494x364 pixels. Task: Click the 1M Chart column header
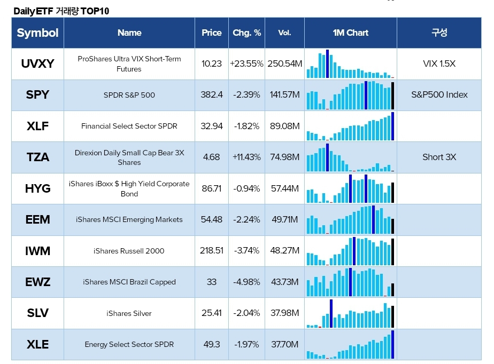click(350, 33)
